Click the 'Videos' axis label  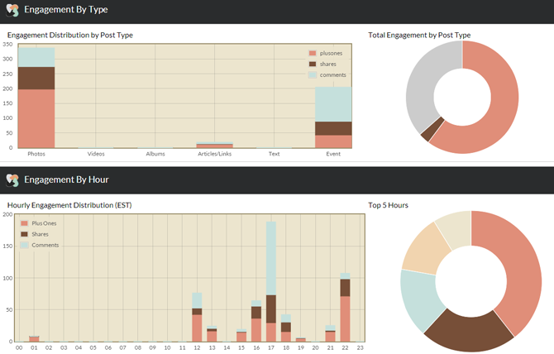pyautogui.click(x=96, y=154)
